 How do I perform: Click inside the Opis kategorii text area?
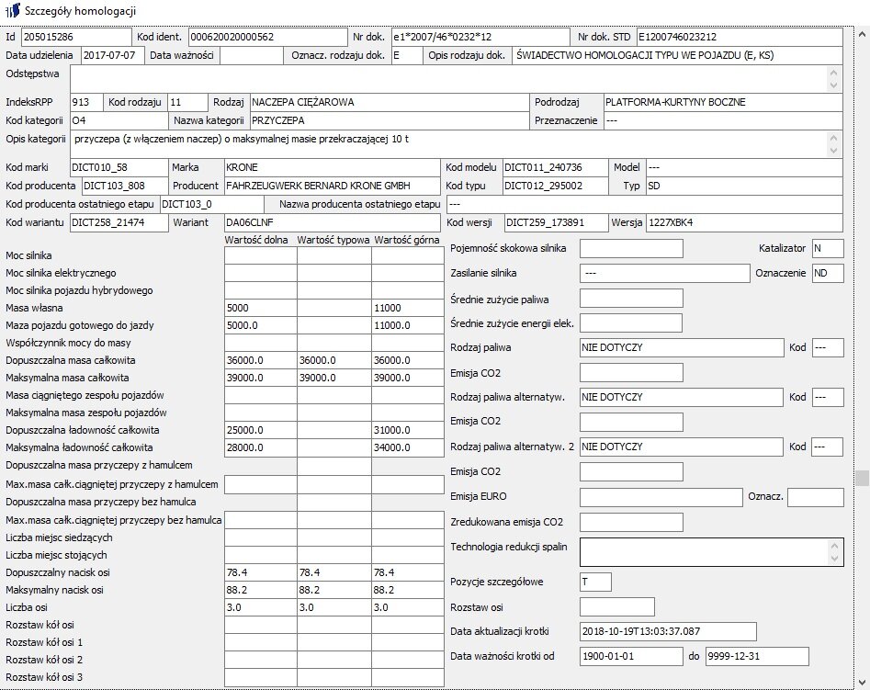point(448,144)
